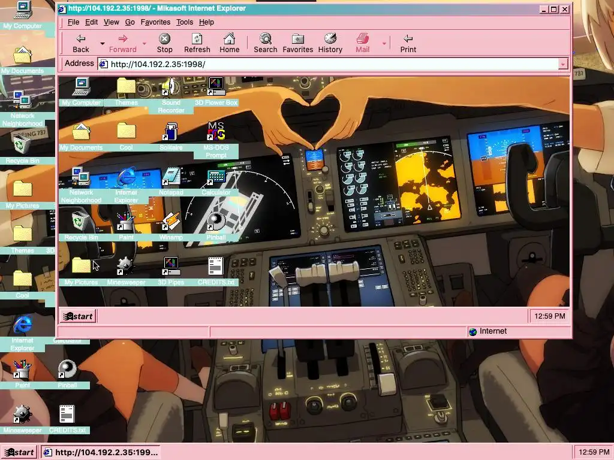Viewport: 614px width, 460px height.
Task: Open the address bar dropdown arrow
Action: (x=562, y=64)
